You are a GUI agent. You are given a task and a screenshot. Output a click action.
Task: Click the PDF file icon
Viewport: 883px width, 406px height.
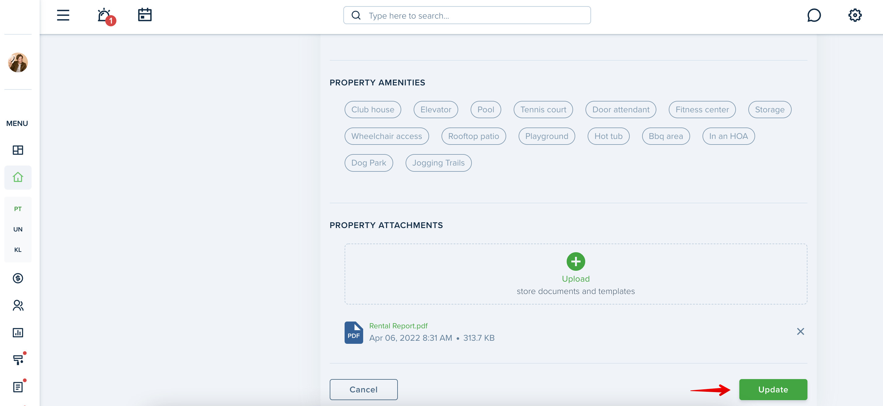click(353, 333)
